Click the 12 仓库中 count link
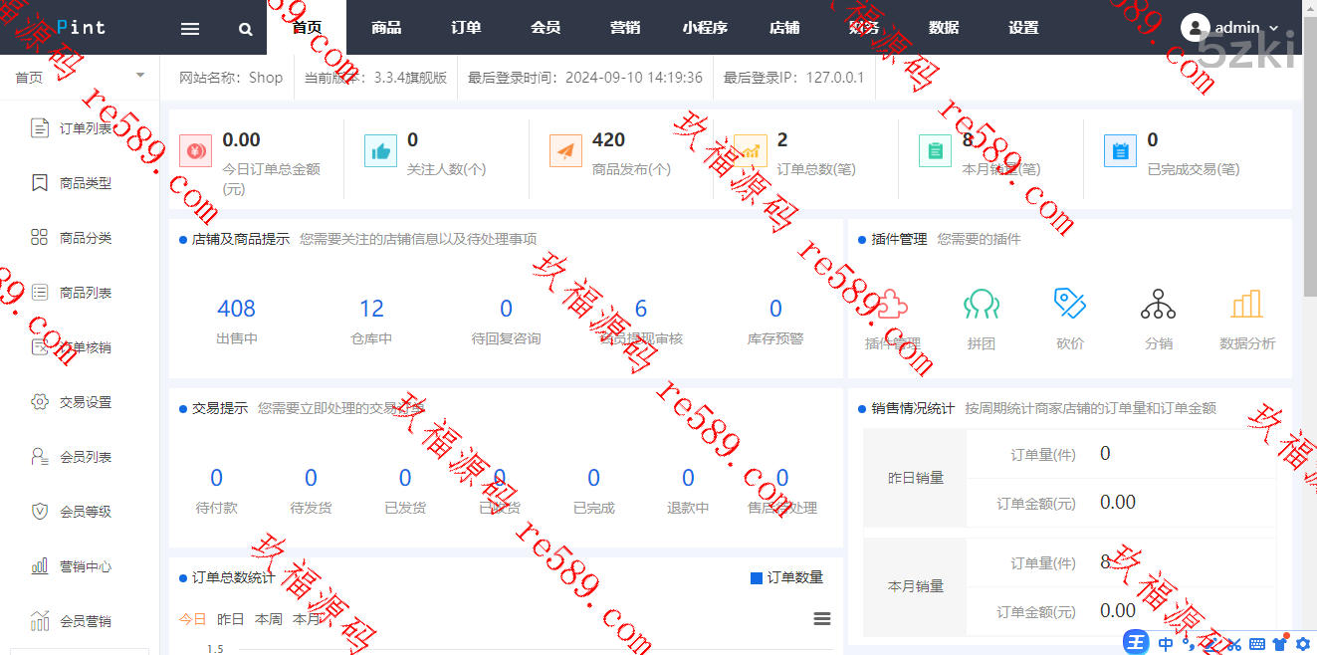The image size is (1317, 655). coord(371,309)
